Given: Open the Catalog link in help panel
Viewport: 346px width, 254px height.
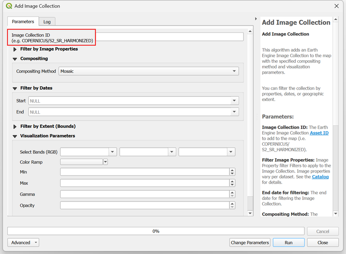Looking at the screenshot, I should [x=320, y=177].
